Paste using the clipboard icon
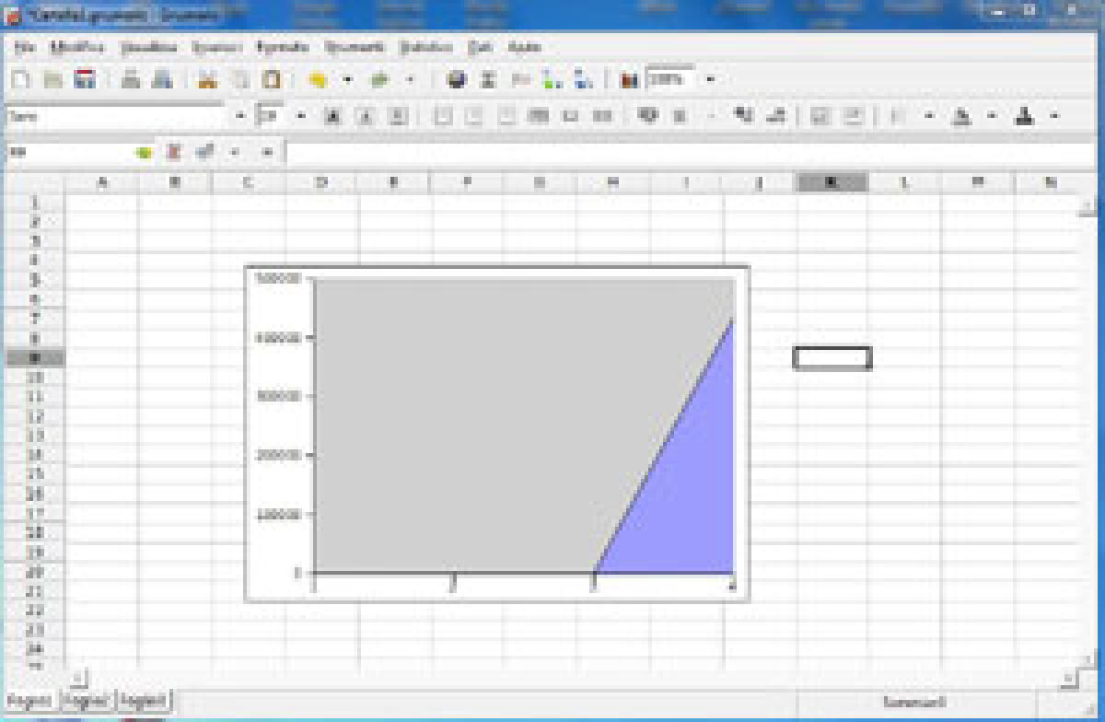Image resolution: width=1105 pixels, height=722 pixels. (x=272, y=80)
